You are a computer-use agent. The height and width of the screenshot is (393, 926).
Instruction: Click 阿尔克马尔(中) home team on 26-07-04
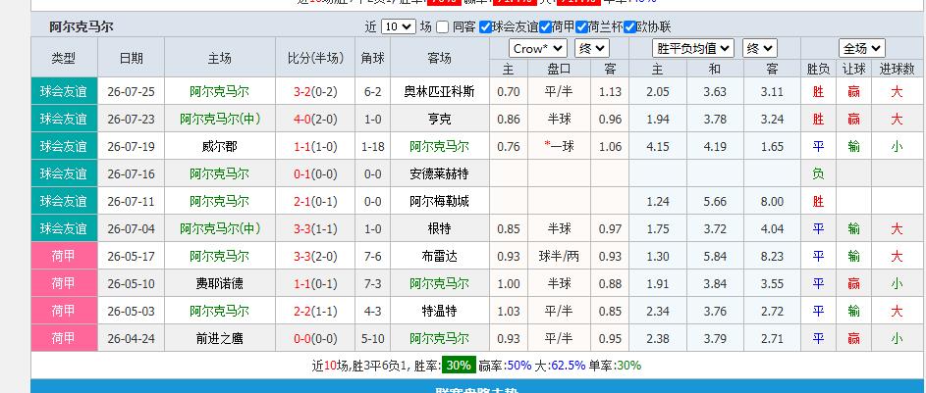[220, 228]
